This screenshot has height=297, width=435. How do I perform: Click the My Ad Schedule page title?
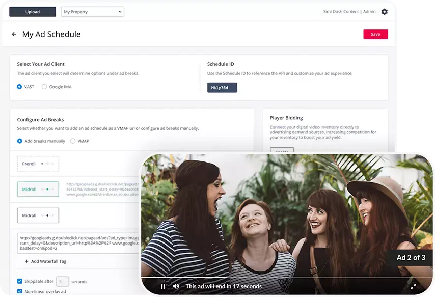[x=51, y=34]
